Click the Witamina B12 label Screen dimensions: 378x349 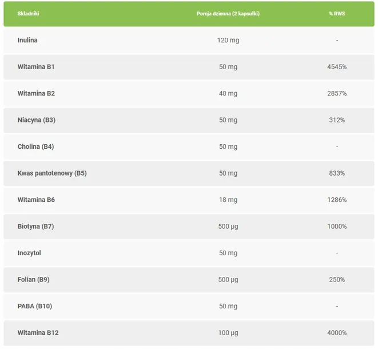38,332
